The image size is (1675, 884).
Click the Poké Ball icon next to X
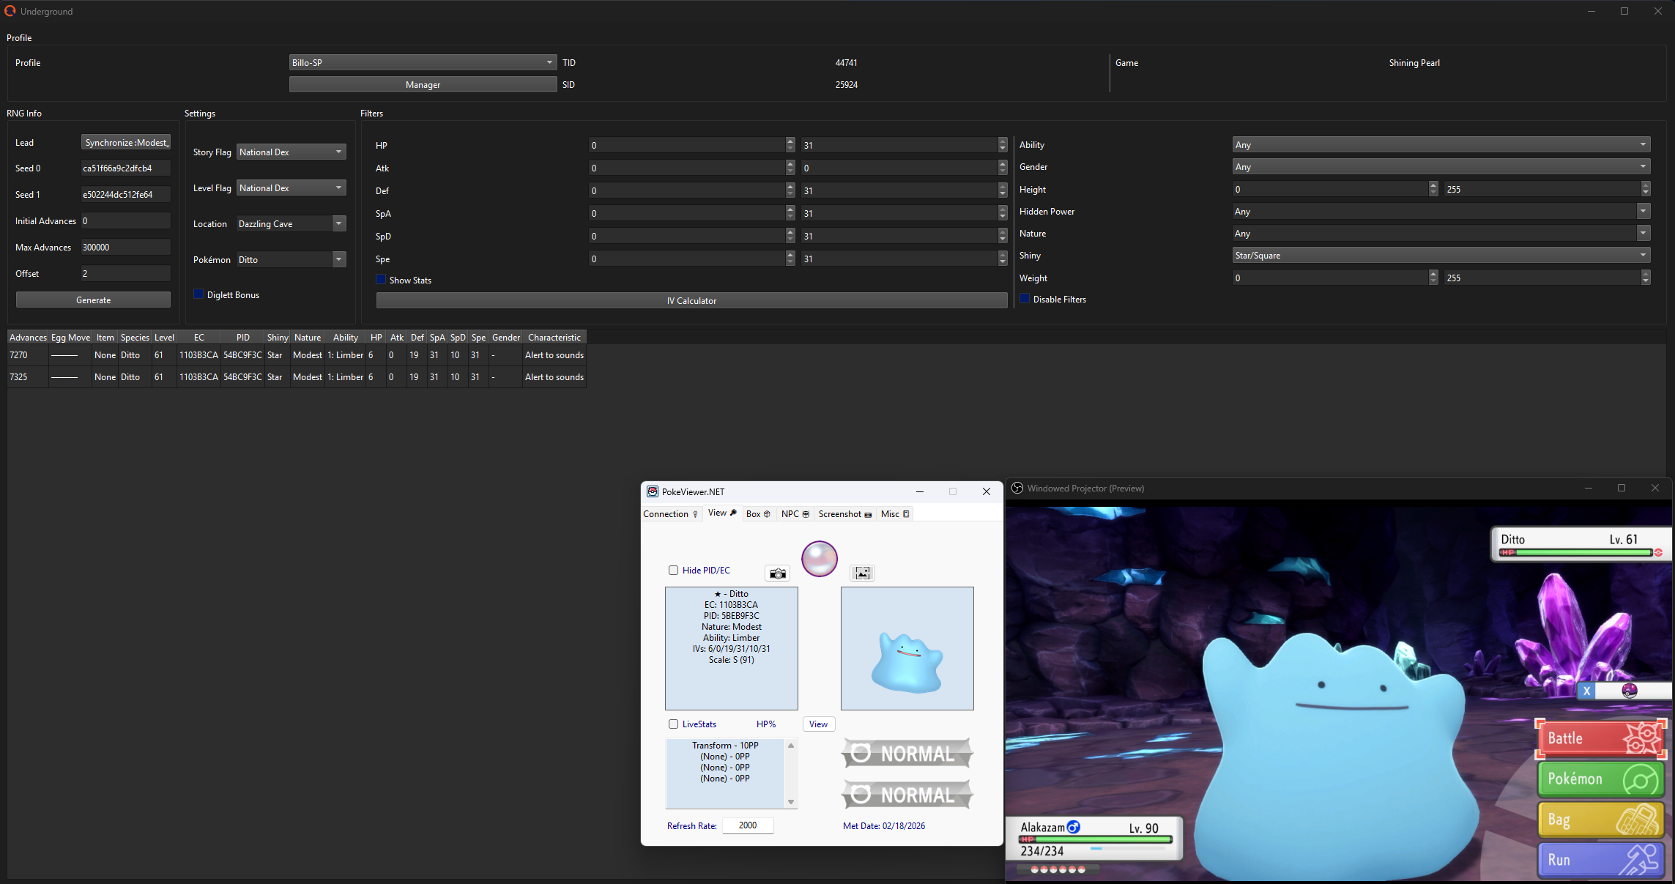pyautogui.click(x=1629, y=691)
